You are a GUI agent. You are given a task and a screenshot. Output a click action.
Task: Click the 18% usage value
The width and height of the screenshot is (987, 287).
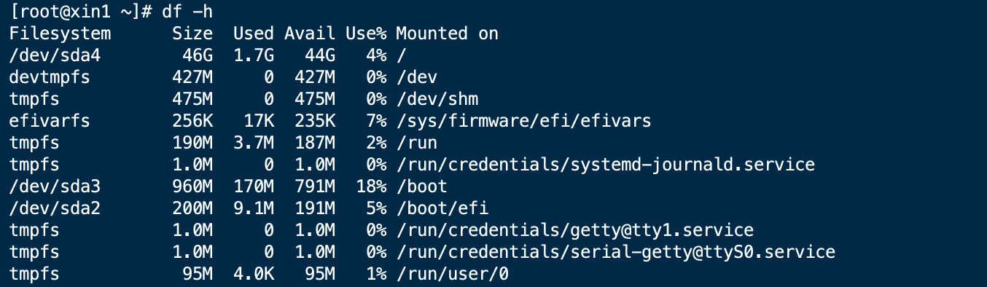point(371,186)
